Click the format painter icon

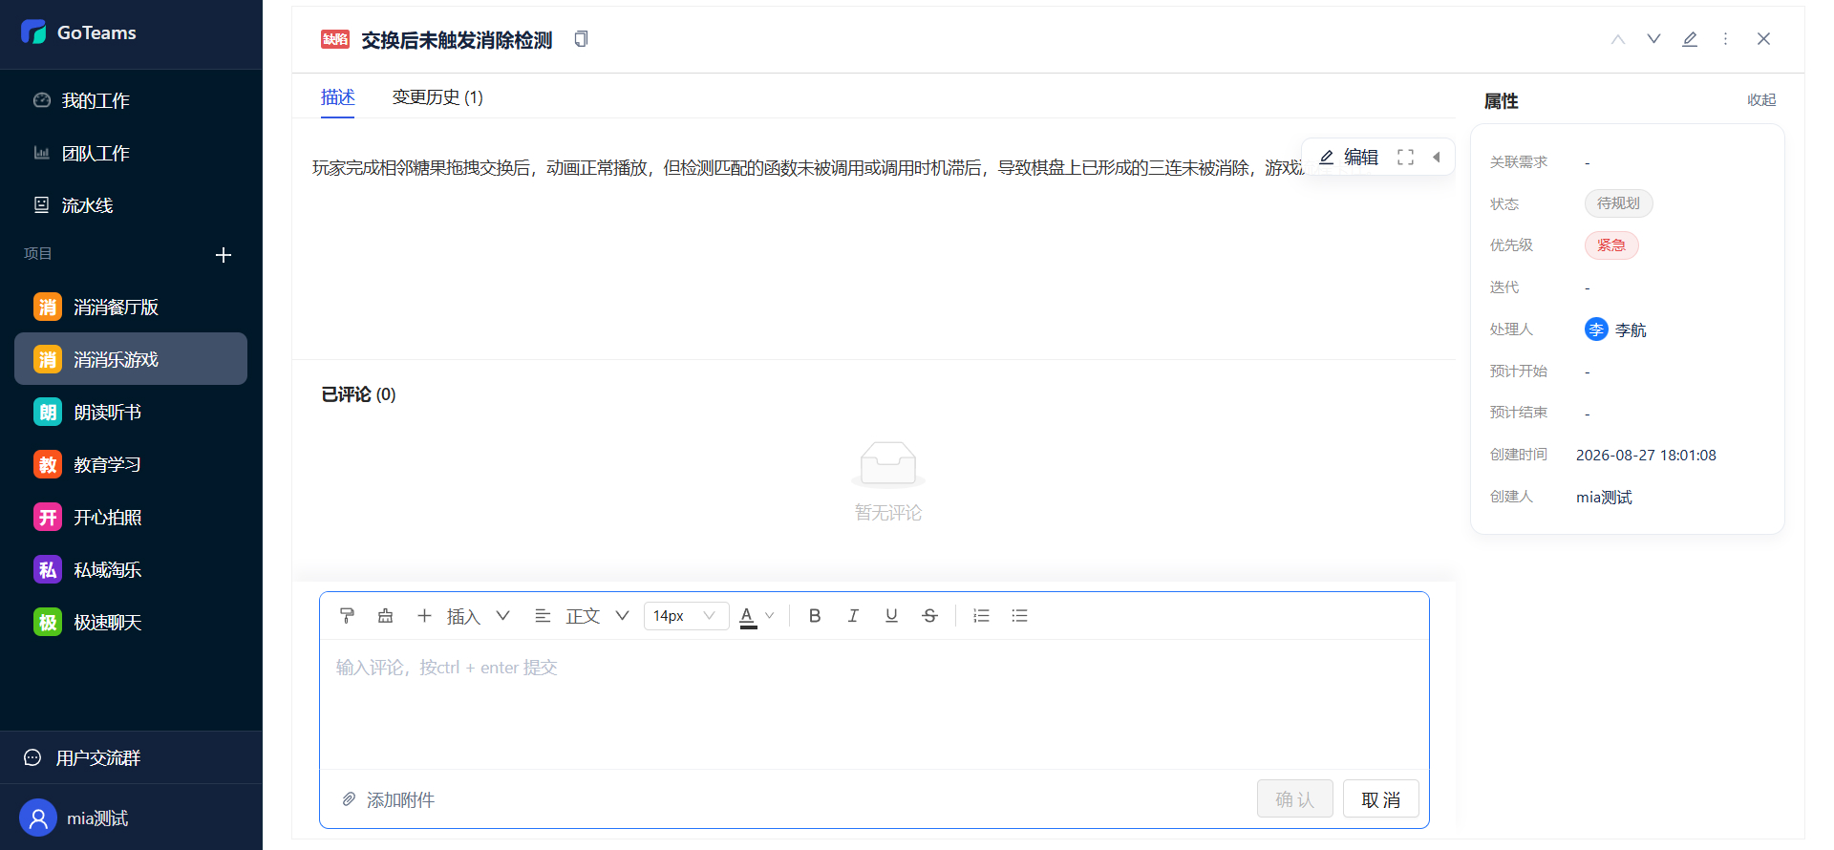[x=348, y=616]
